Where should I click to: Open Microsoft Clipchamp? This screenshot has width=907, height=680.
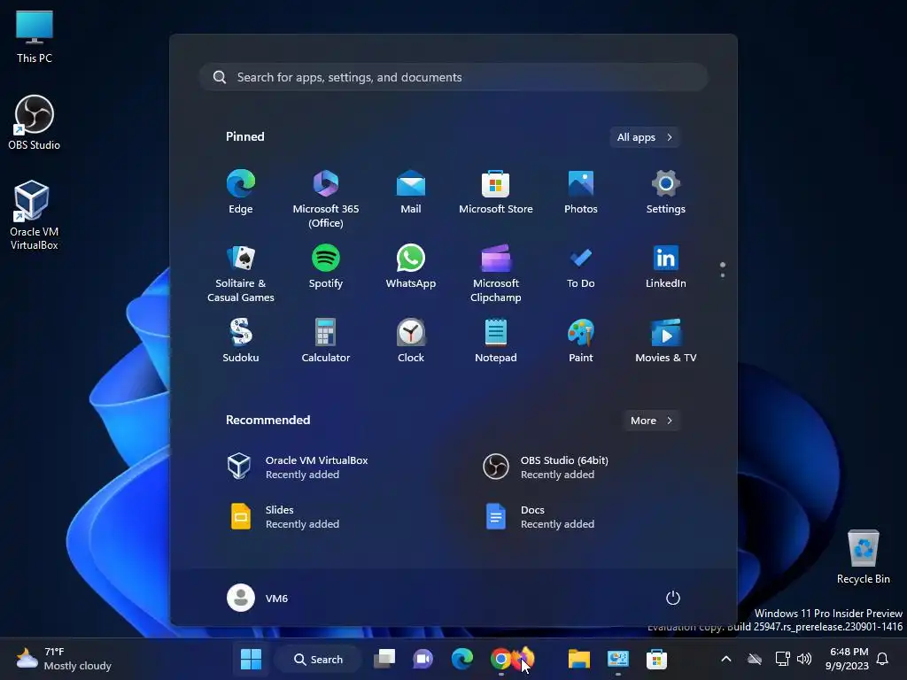coord(496,273)
